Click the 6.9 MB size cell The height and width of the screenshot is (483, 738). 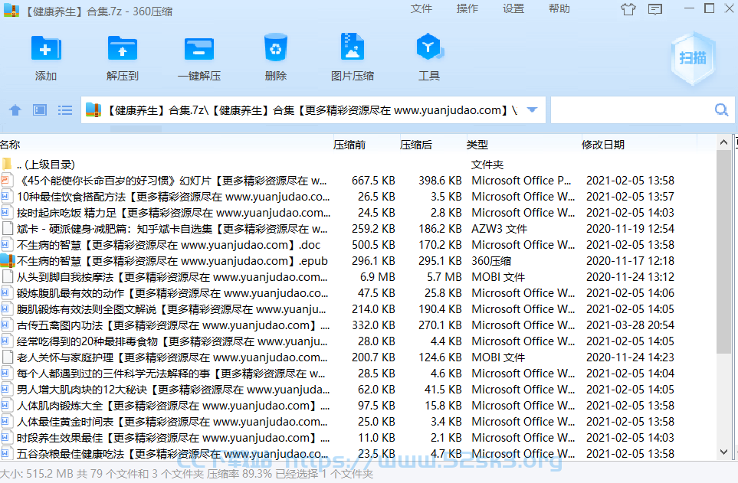(378, 277)
